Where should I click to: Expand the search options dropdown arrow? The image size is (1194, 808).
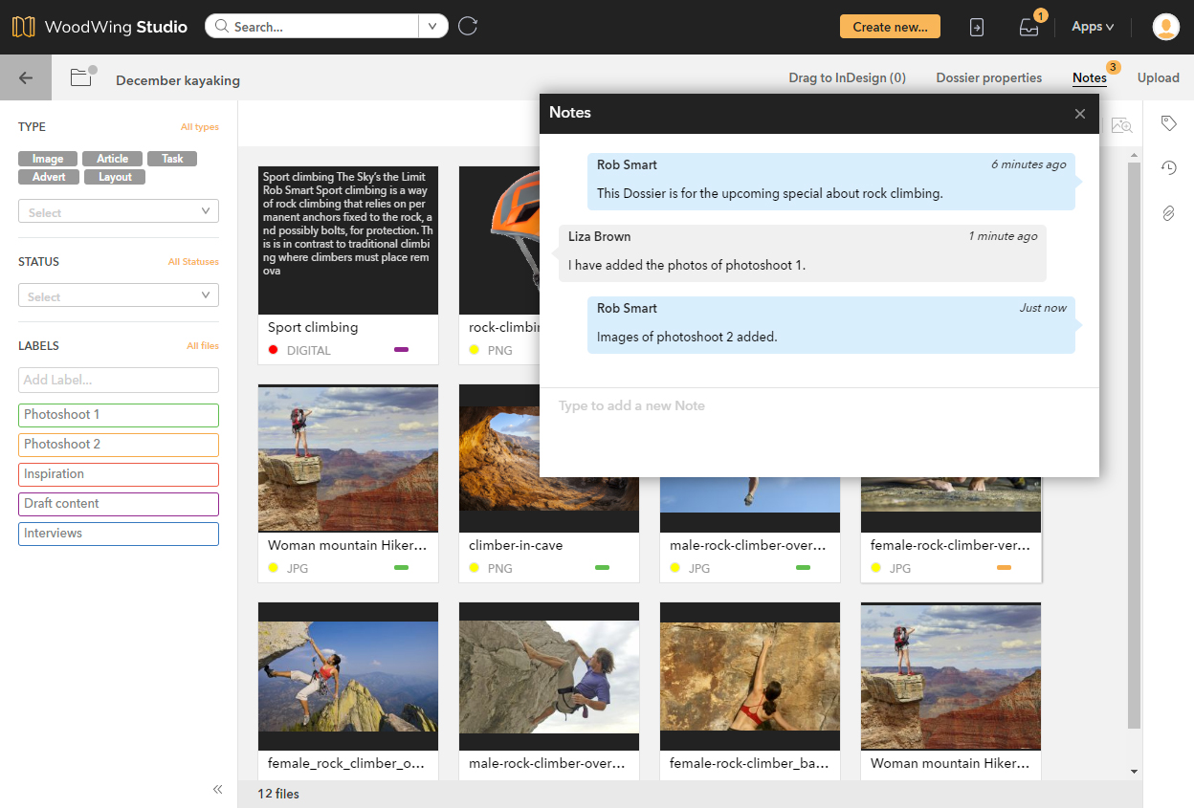tap(433, 27)
